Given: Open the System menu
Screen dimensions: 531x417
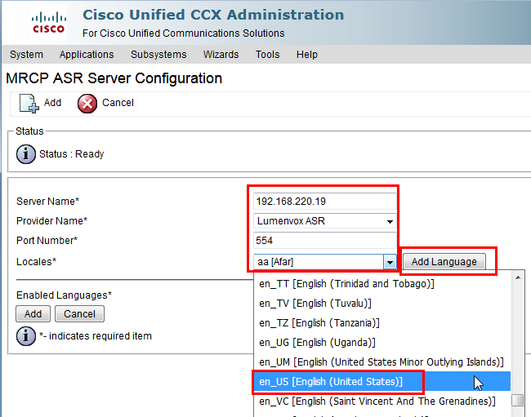Looking at the screenshot, I should pyautogui.click(x=26, y=55).
